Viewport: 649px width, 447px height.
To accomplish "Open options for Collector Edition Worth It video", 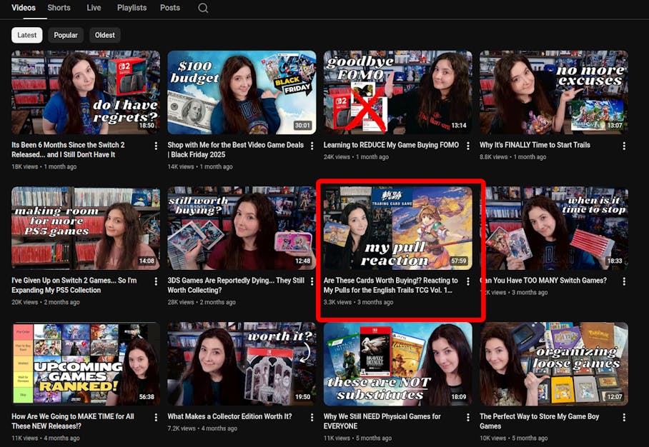I will (312, 417).
